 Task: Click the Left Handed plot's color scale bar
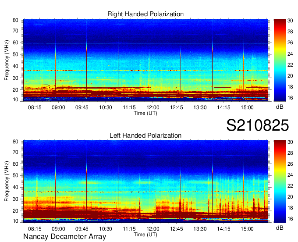pyautogui.click(x=280, y=181)
